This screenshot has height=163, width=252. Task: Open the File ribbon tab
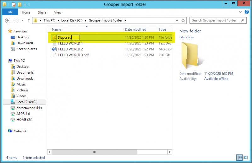(10, 12)
